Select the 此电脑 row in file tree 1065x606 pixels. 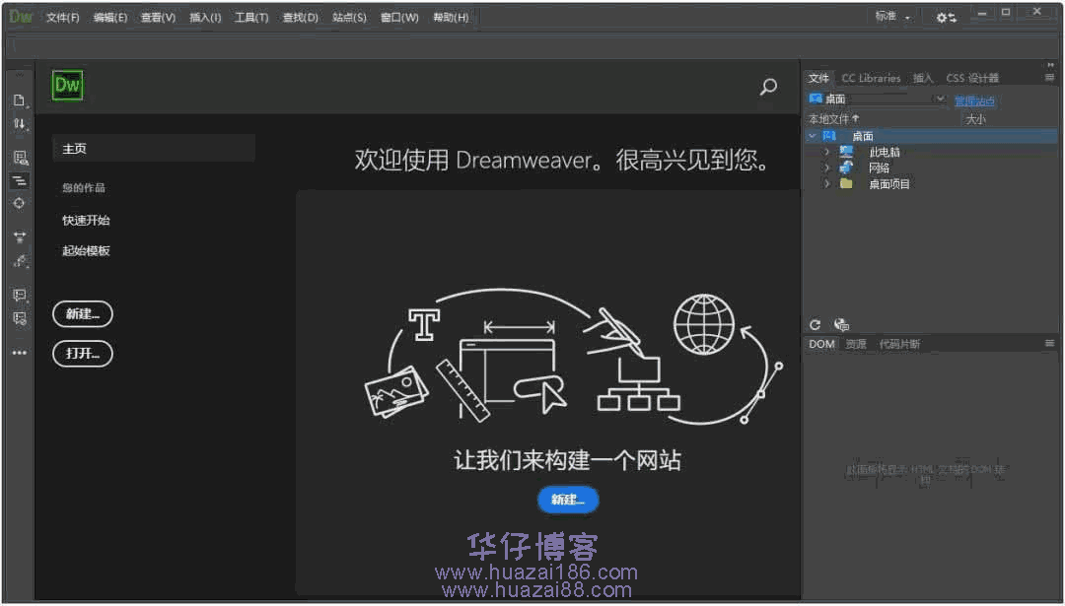(931, 152)
